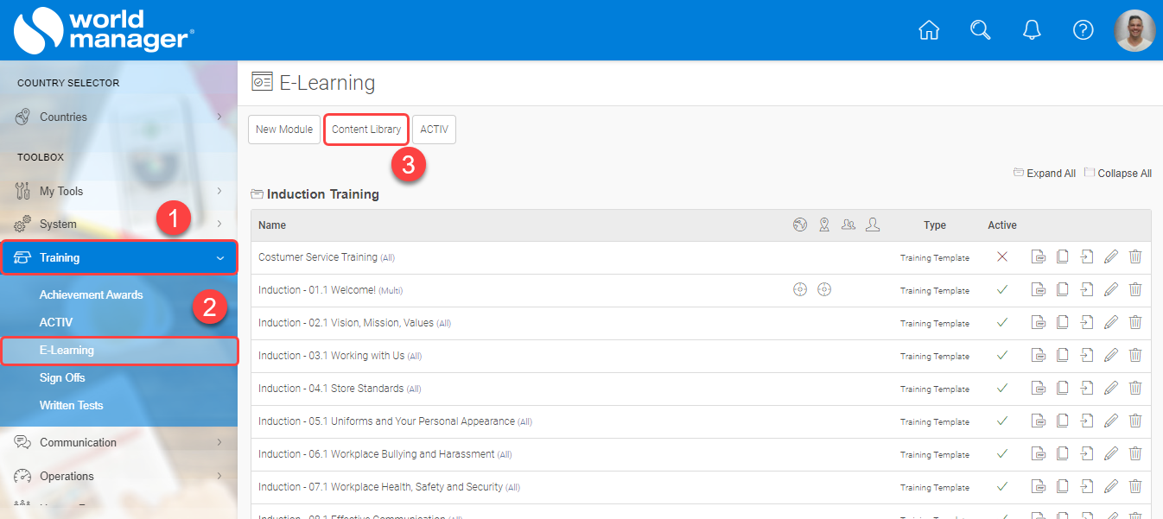Toggle active check for Induction 03.1 Working with Us
The width and height of the screenshot is (1163, 519).
click(x=1002, y=355)
